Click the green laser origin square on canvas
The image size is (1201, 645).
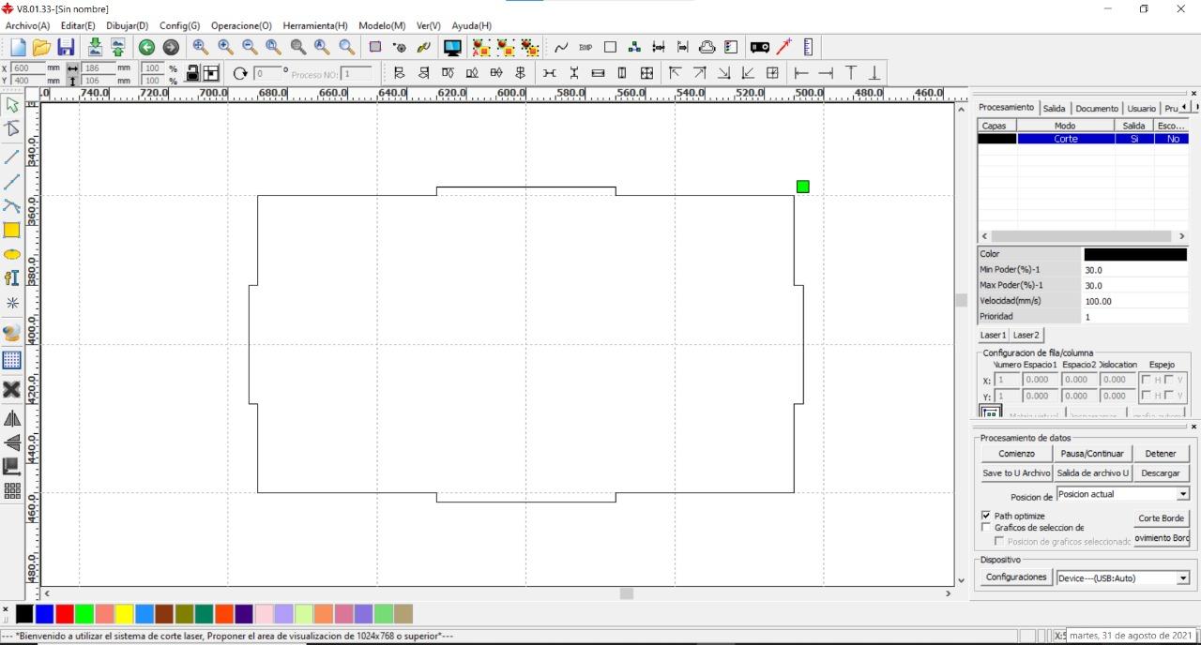click(x=803, y=187)
